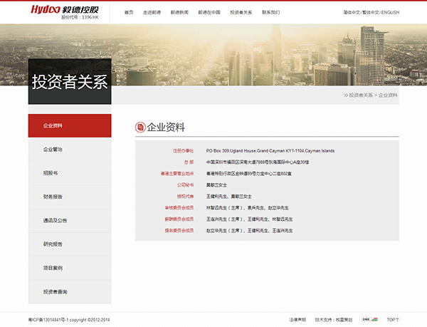Screen dimensions: 427x327
Task: Select the 企业管治 sidebar tab
Action: pyautogui.click(x=53, y=150)
